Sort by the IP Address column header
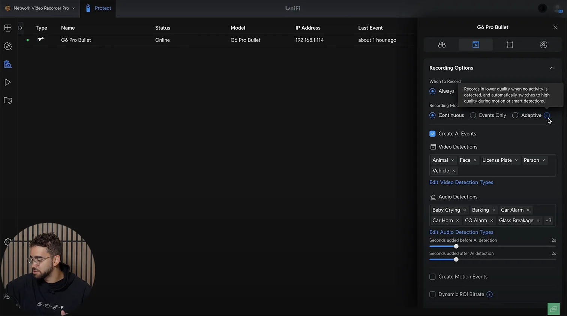567x316 pixels. [308, 28]
